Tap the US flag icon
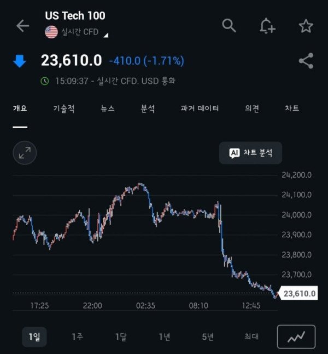 pos(51,32)
